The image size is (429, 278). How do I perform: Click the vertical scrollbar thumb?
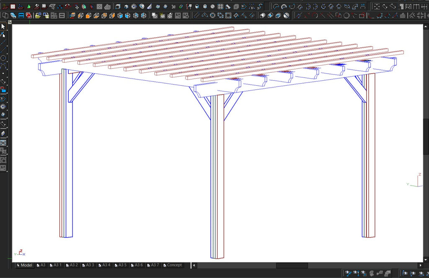point(426,137)
